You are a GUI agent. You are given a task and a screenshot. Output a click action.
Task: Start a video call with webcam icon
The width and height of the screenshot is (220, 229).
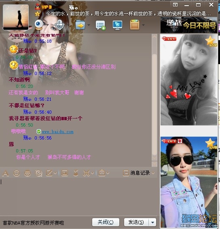(39, 25)
